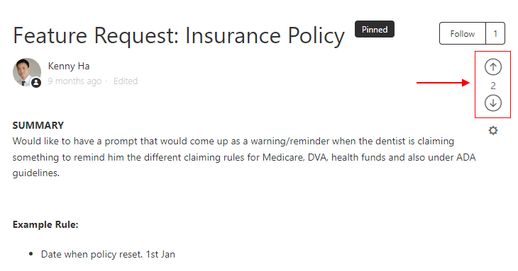The image size is (518, 271).
Task: Downvote the post using the down arrow
Action: tap(493, 103)
